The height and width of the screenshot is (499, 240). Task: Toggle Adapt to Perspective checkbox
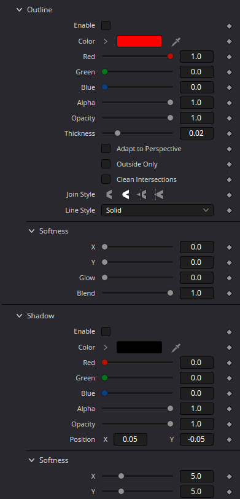tap(106, 149)
